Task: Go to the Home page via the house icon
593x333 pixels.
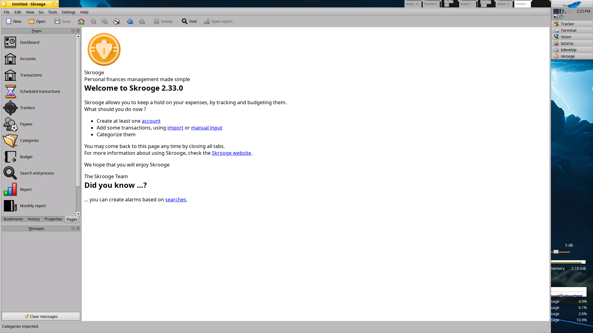Action: coord(81,21)
